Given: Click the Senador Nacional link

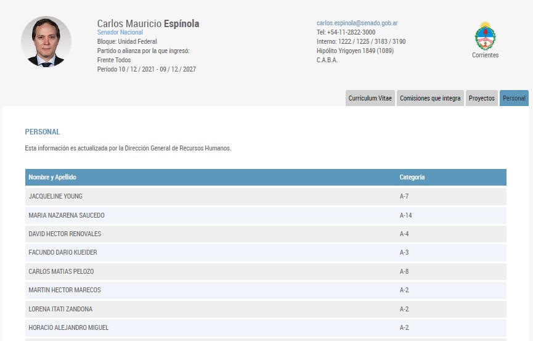Looking at the screenshot, I should point(120,32).
